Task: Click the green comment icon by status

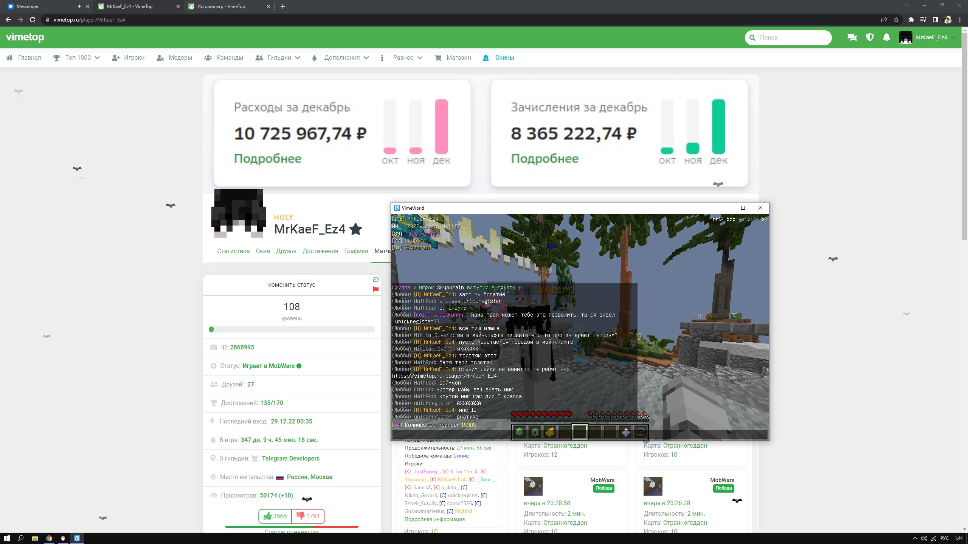Action: coord(375,280)
